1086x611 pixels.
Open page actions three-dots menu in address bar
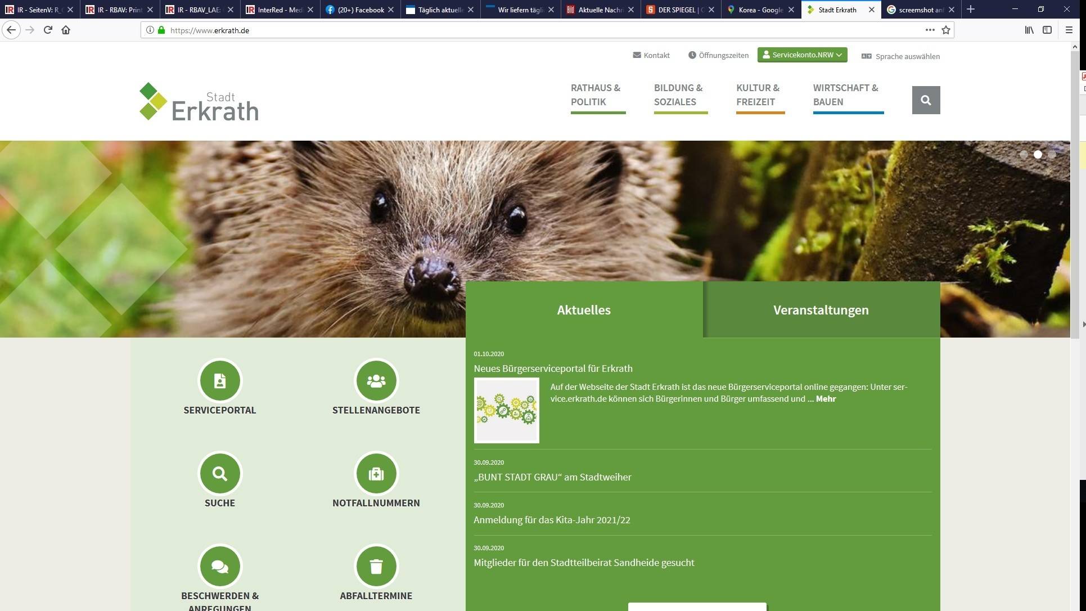click(930, 30)
